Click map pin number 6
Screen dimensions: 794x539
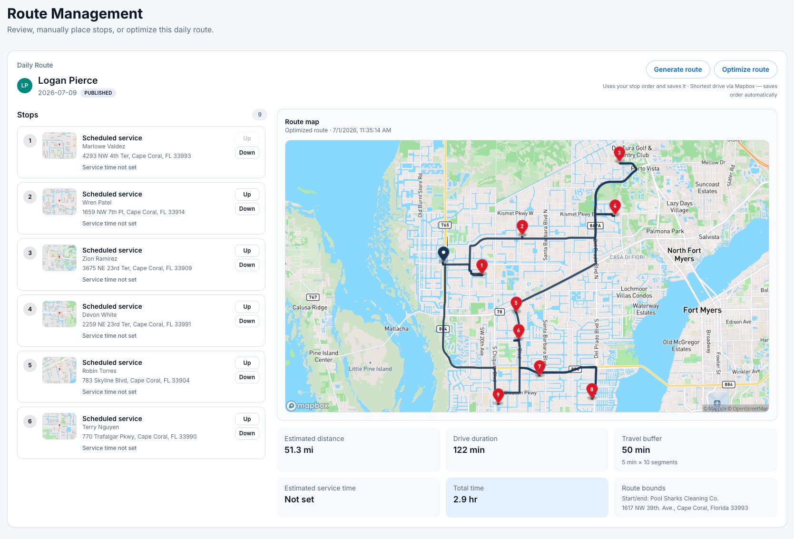[x=519, y=331]
